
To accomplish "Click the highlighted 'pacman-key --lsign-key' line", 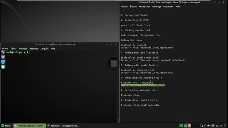I will click(143, 85).
